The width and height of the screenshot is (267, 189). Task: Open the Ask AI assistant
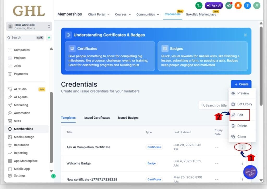pos(214,5)
